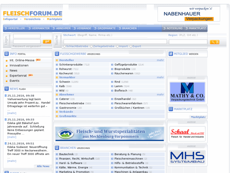Click the orange icon beside Vermarkter
Image resolution: width=230 pixels, height=173 pixels.
point(57,77)
